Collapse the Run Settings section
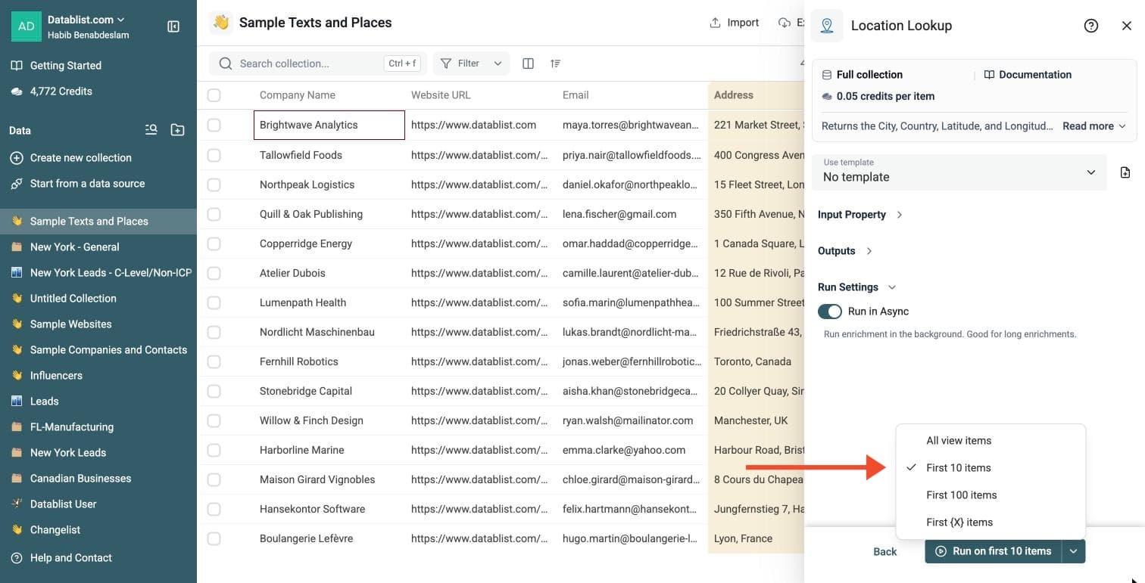The width and height of the screenshot is (1145, 583). point(857,287)
